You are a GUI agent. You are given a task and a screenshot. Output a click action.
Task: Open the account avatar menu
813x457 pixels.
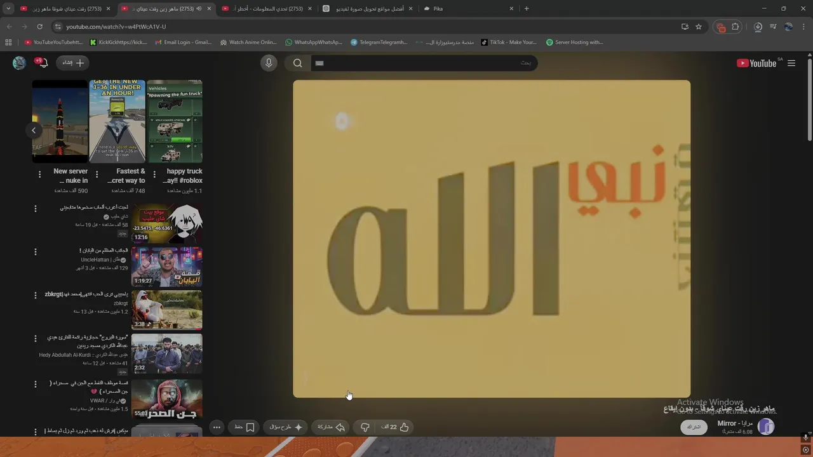[20, 63]
